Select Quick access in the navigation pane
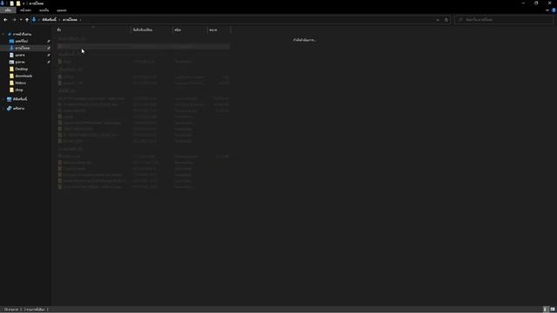The height and width of the screenshot is (313, 557). (22, 34)
